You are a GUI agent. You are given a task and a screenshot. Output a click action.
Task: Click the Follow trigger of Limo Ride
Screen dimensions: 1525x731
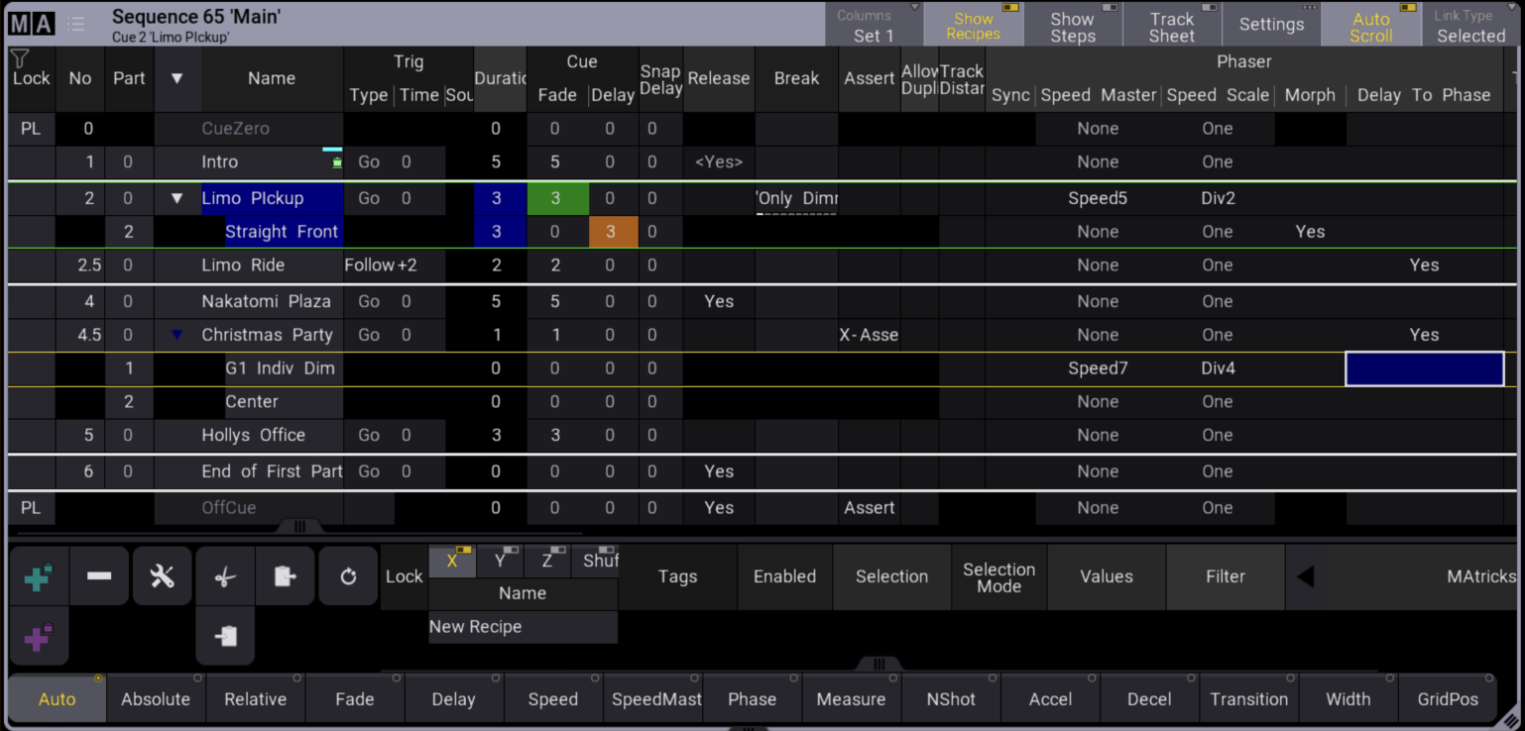pos(370,265)
